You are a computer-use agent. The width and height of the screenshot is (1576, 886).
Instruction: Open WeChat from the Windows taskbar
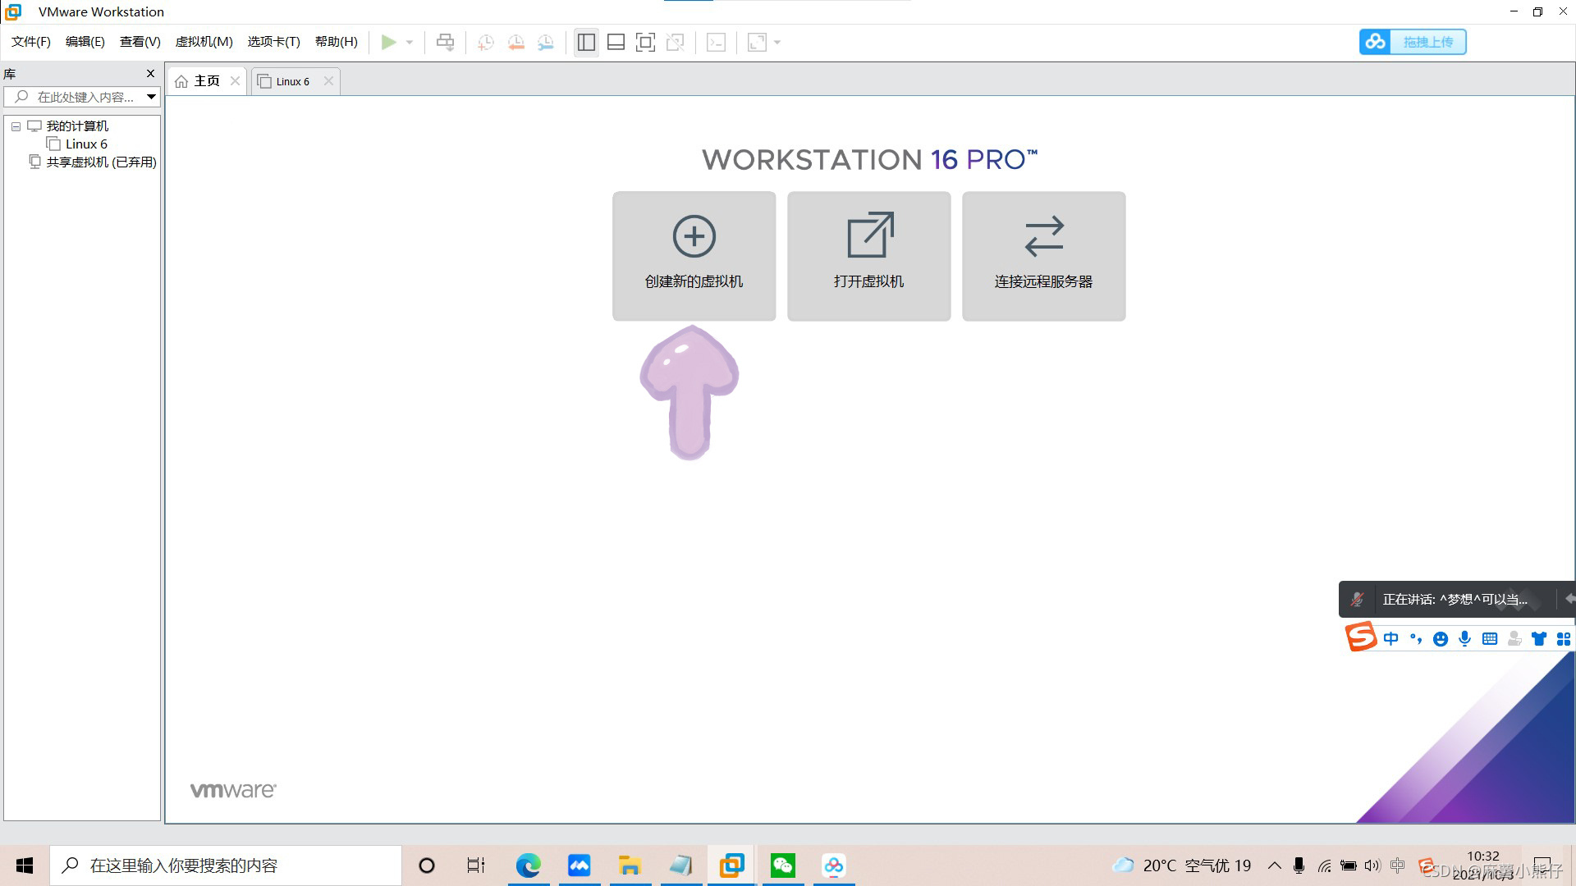click(782, 865)
